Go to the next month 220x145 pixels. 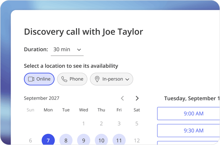pyautogui.click(x=137, y=98)
